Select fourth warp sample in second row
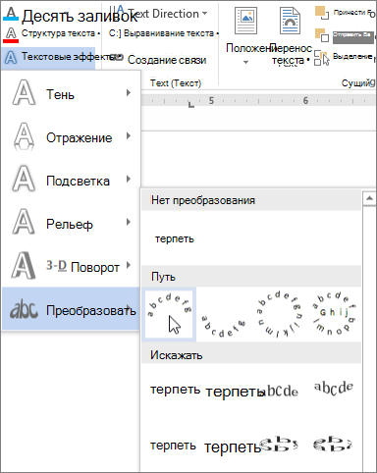The height and width of the screenshot is (473, 377). pos(333,445)
